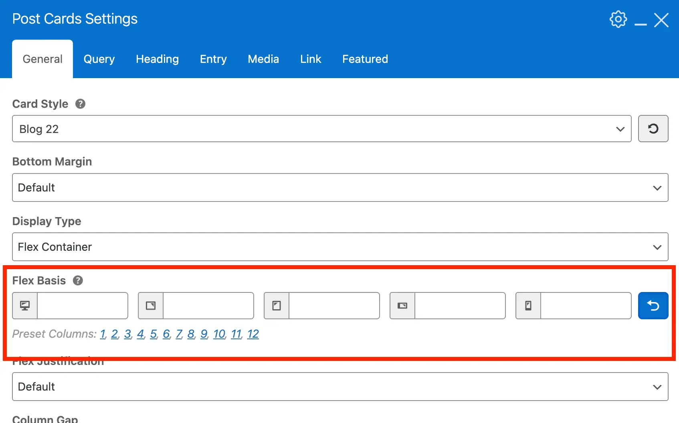Click the settings gear icon in header
Image resolution: width=679 pixels, height=423 pixels.
coord(618,19)
